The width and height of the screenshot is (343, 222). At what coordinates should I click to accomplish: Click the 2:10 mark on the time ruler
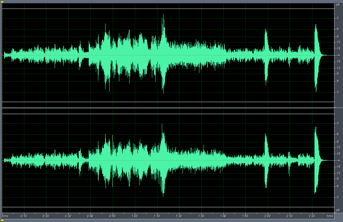(290, 216)
